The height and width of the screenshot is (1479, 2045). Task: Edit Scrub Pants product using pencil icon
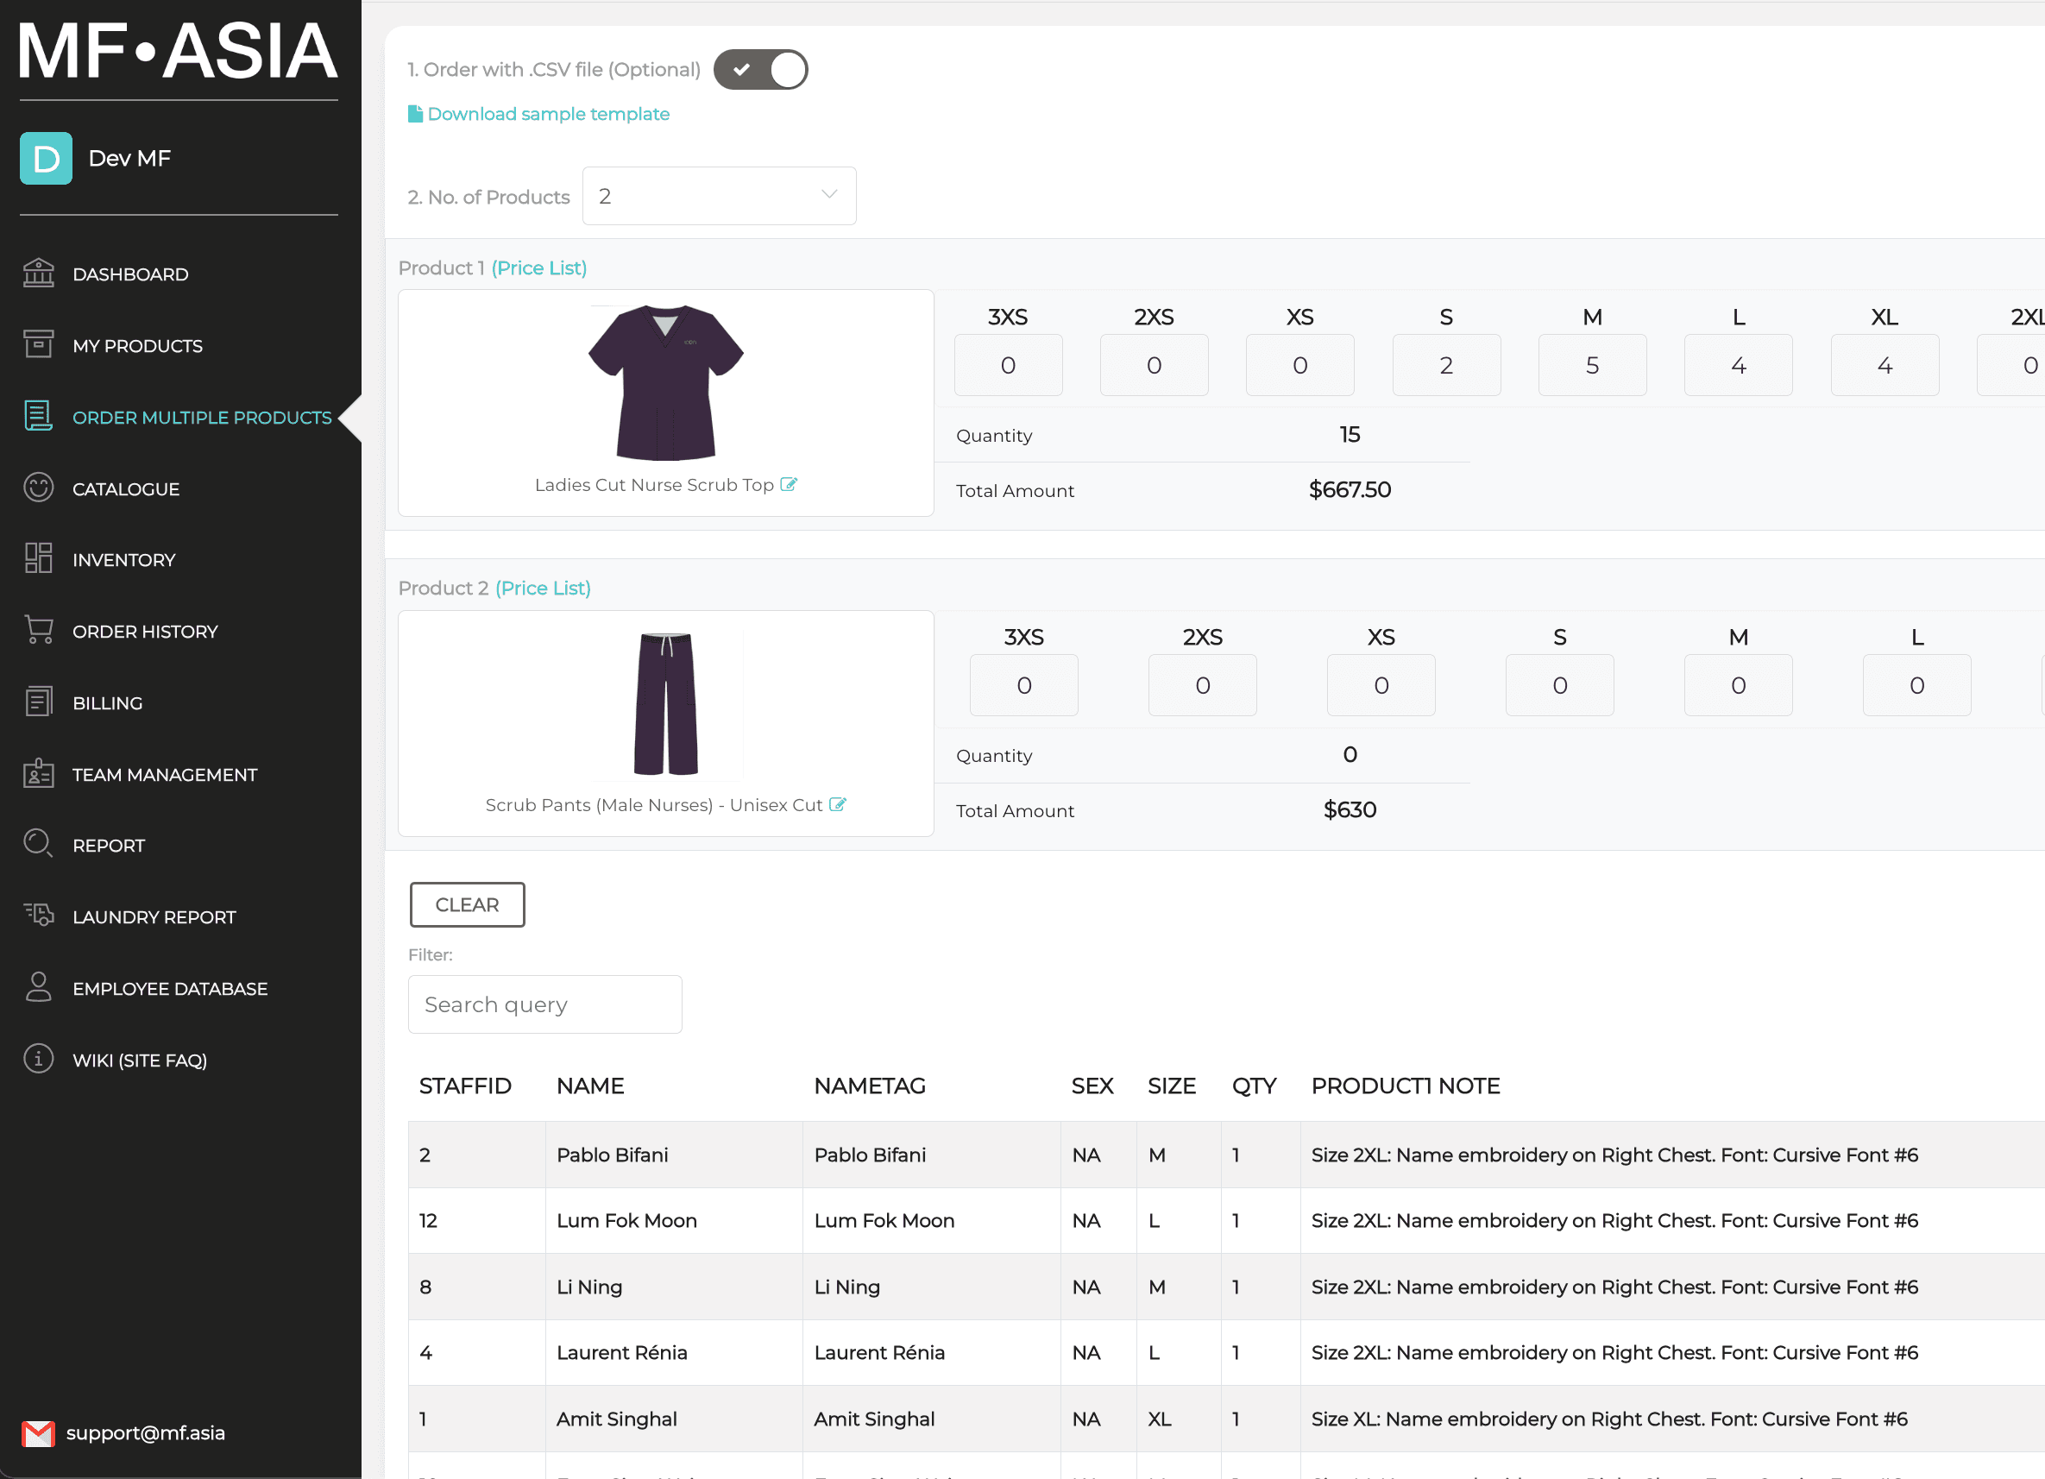point(839,804)
